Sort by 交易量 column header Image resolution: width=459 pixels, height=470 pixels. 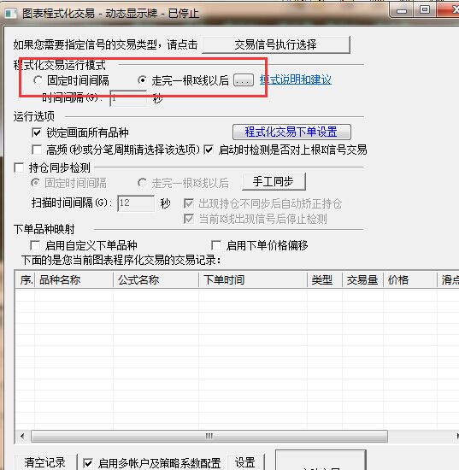pyautogui.click(x=362, y=280)
